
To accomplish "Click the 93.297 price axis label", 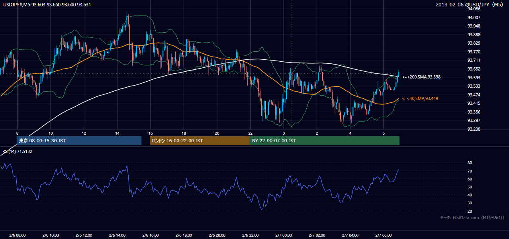I will click(474, 120).
